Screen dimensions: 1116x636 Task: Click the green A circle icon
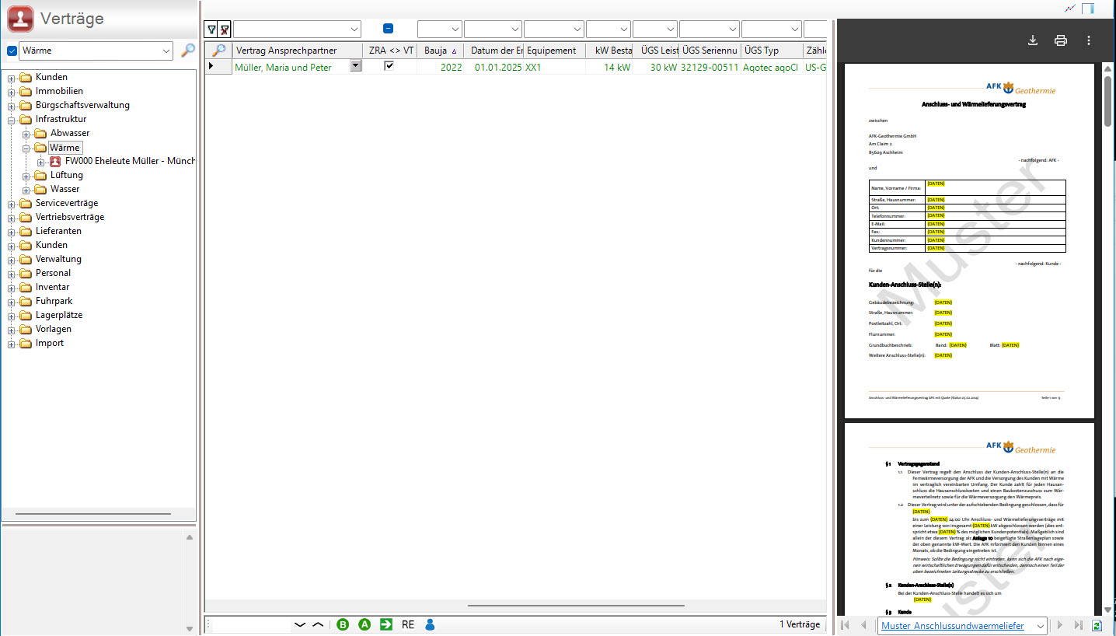364,624
